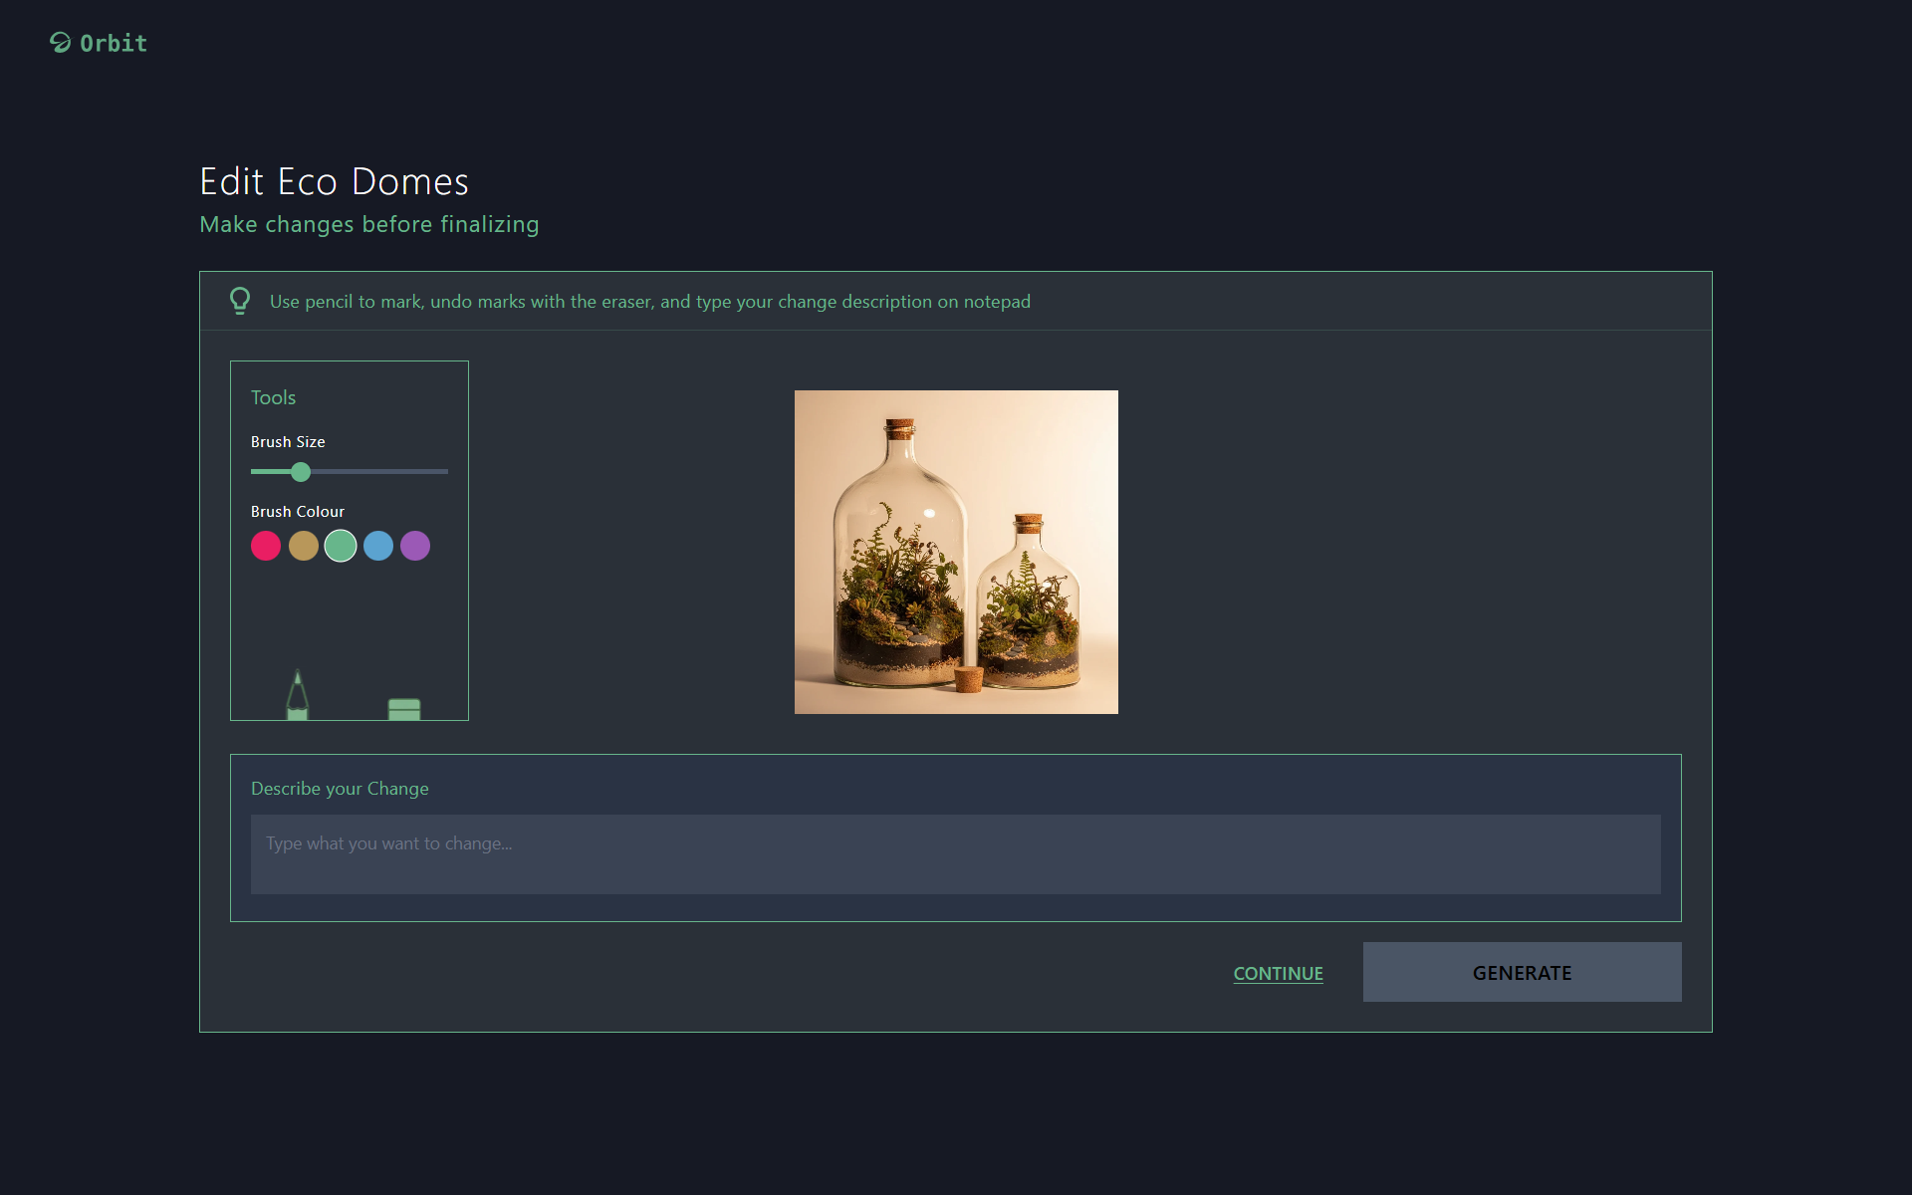Click the Orbit wordmark text

tap(114, 43)
